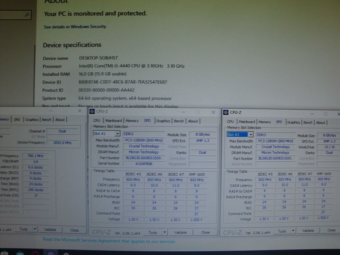Screen dimensions: 340x255
Task: Open About tab in Slot #1 CPU-Z window
Action: 193,121
